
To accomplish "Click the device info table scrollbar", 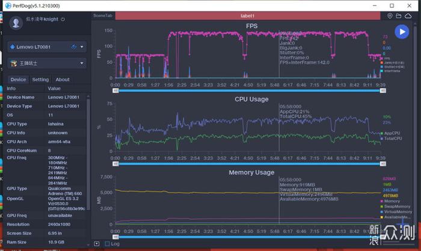I will (x=88, y=154).
